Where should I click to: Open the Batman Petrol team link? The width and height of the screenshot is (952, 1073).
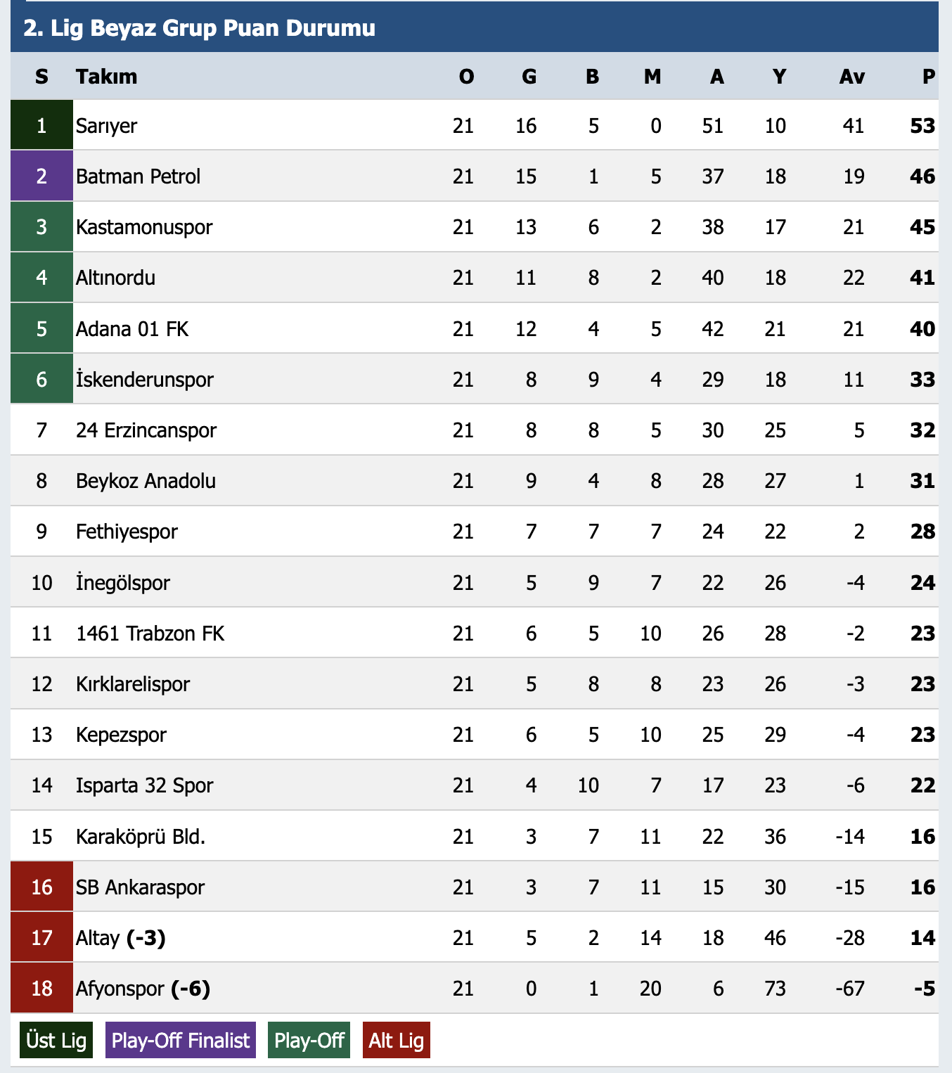pos(138,176)
